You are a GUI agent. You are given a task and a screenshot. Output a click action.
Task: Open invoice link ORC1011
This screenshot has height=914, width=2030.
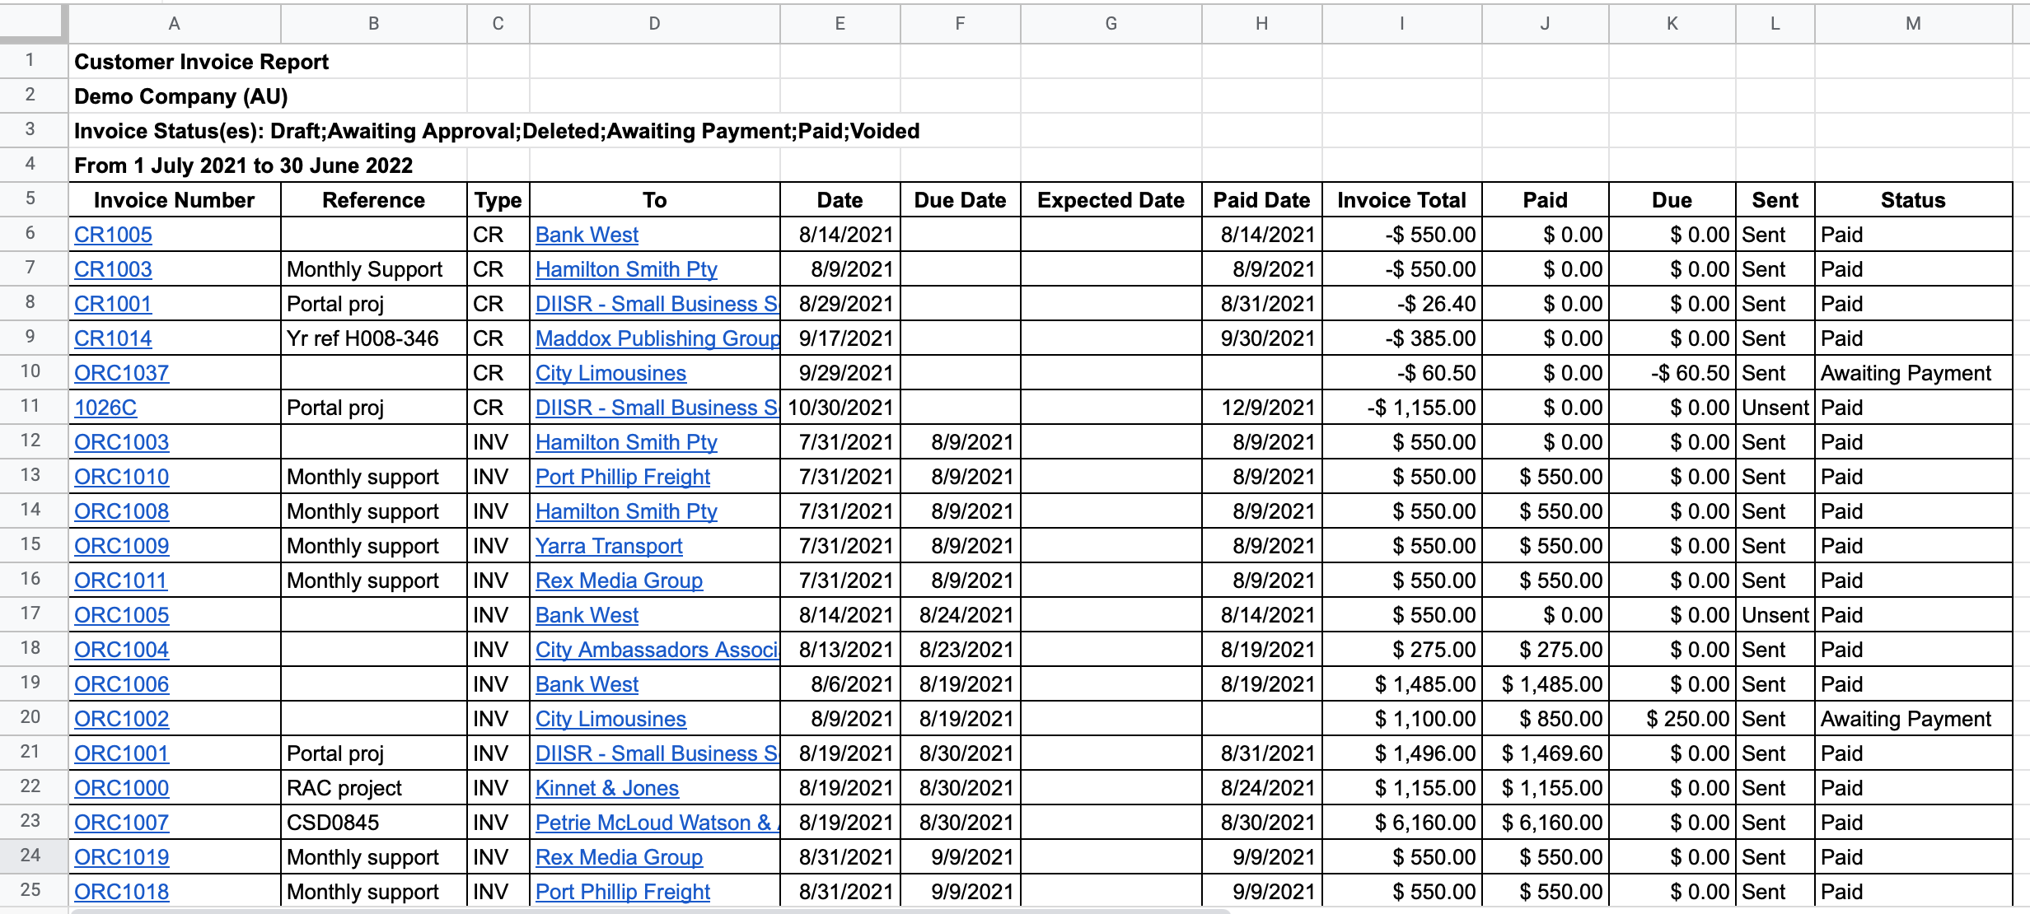pyautogui.click(x=120, y=581)
